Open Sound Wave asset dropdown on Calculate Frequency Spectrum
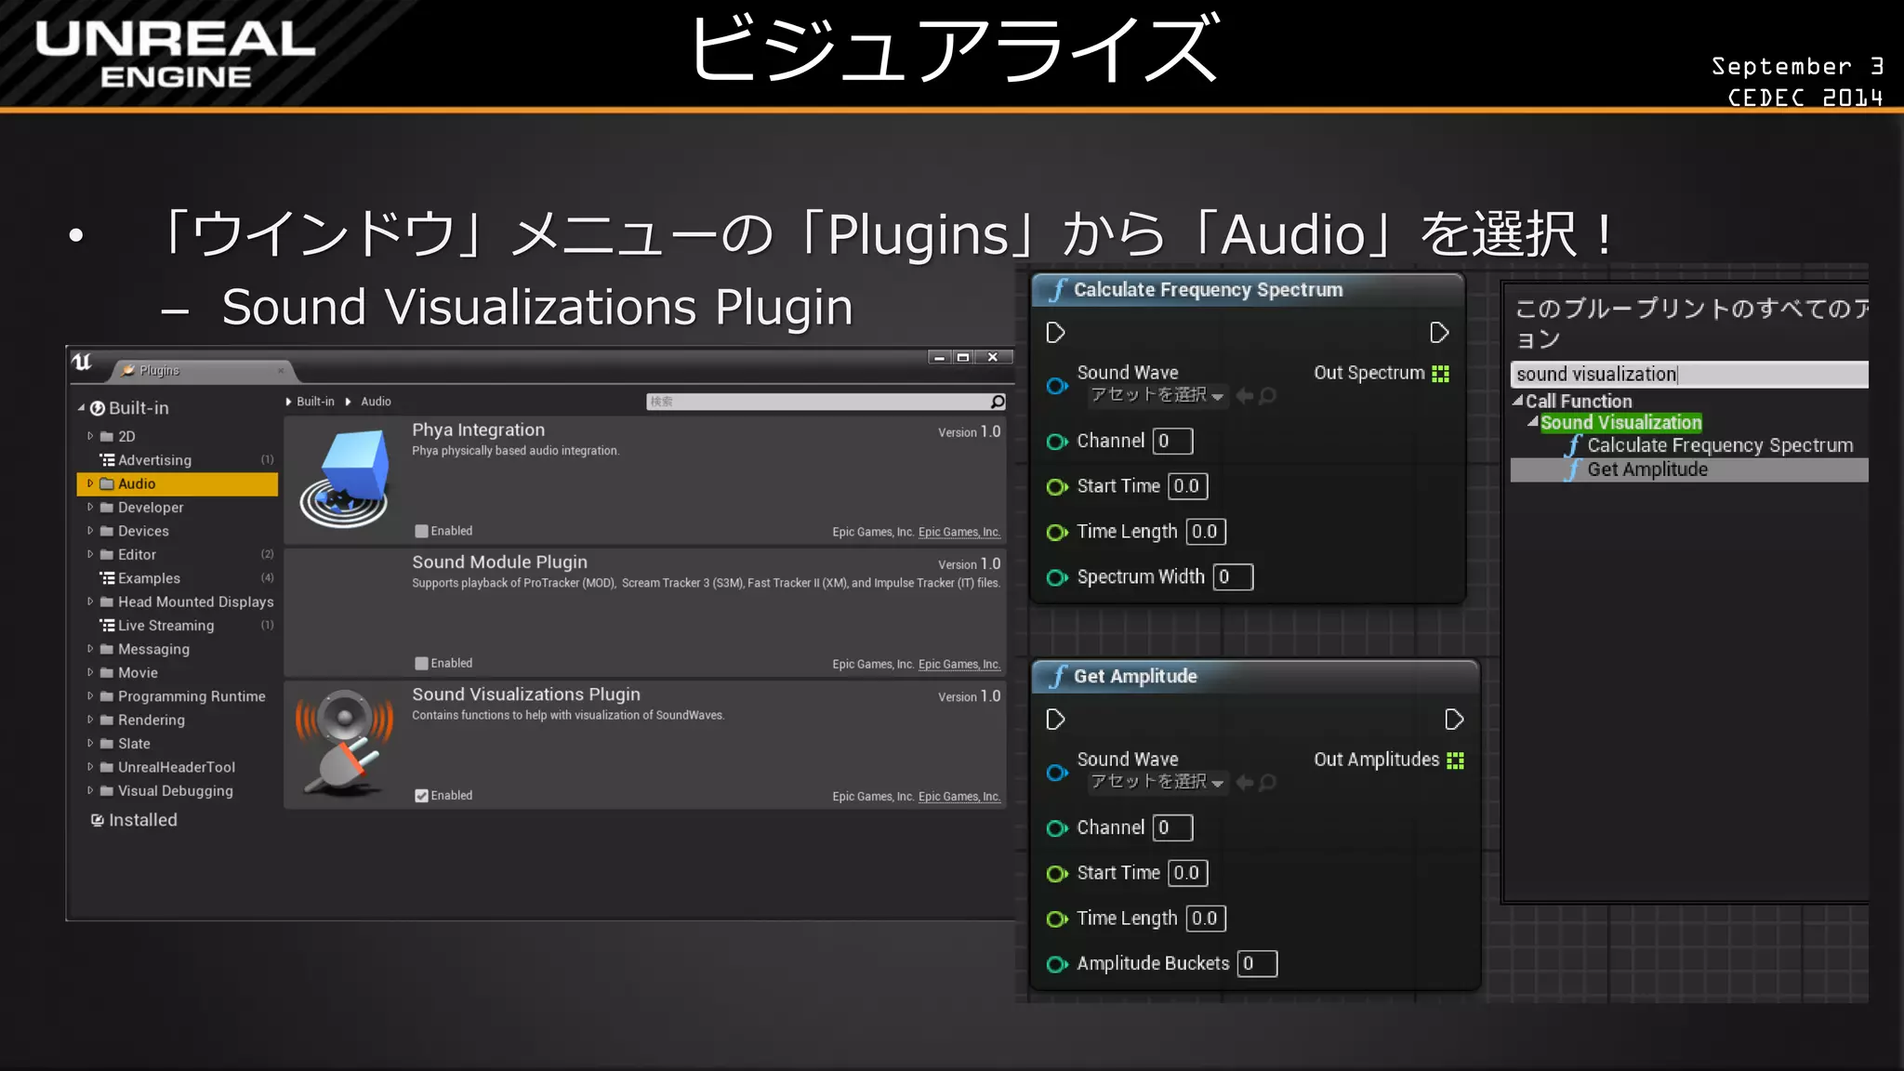1904x1071 pixels. click(1157, 395)
